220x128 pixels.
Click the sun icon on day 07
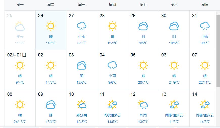point(205,65)
